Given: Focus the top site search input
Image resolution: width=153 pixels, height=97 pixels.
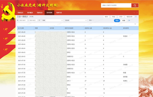Looking at the screenshot, I should point(116,5).
